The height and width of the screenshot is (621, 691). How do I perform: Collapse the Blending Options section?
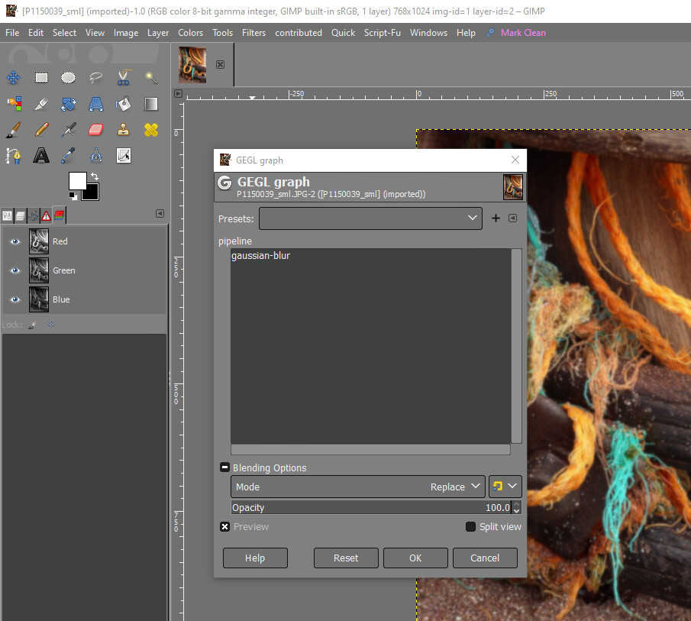point(224,467)
